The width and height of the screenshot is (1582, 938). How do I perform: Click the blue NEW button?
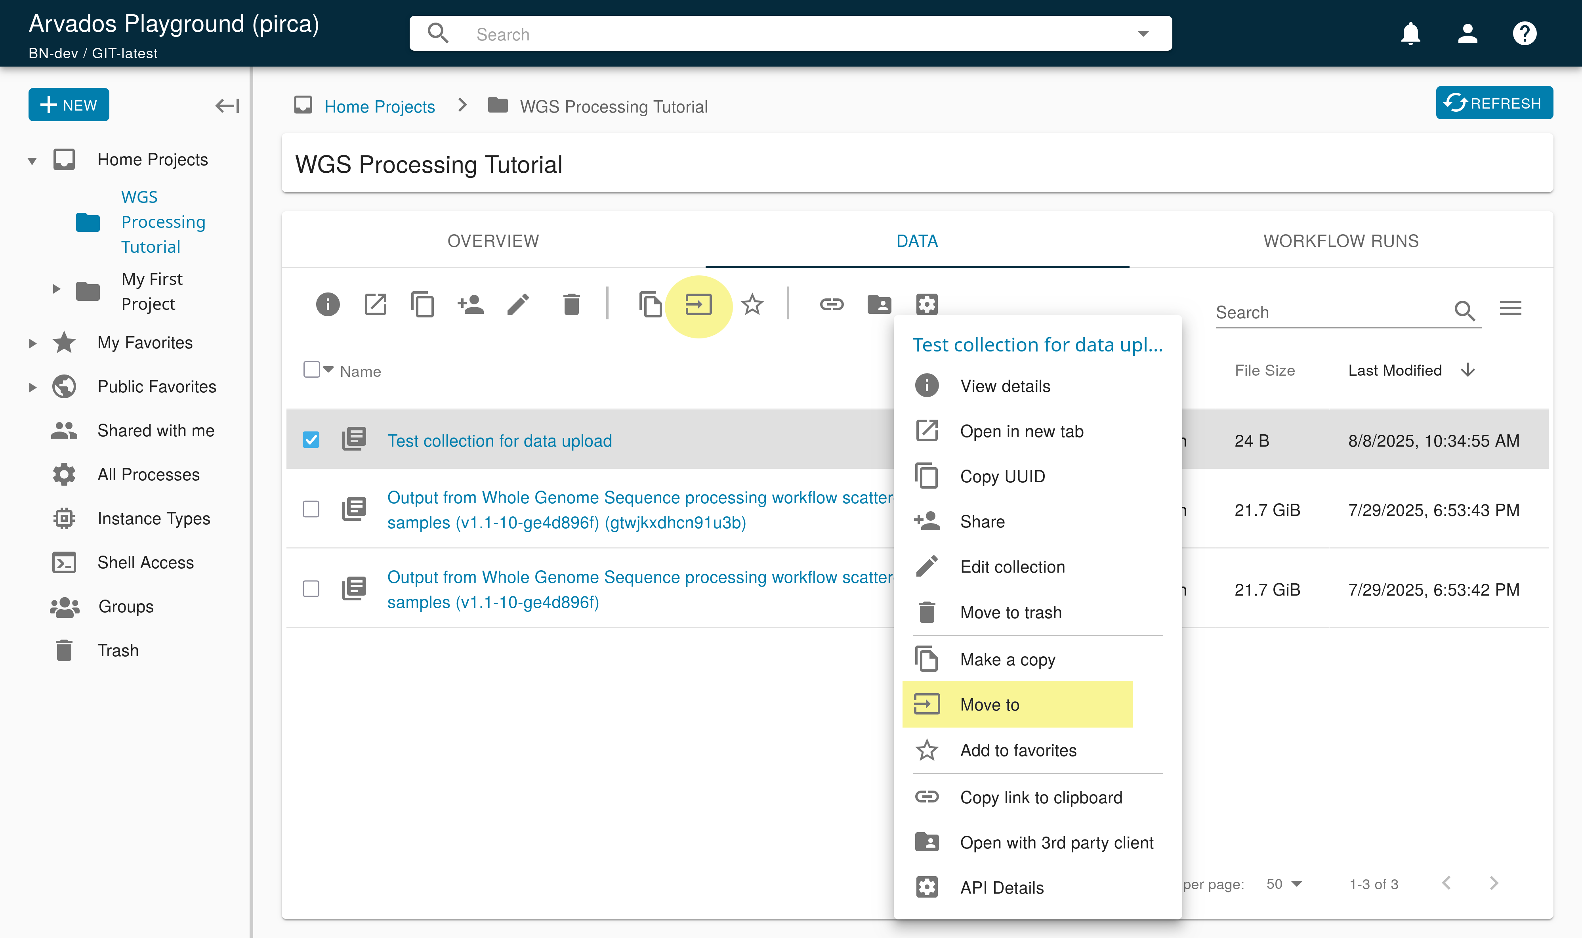pyautogui.click(x=69, y=105)
